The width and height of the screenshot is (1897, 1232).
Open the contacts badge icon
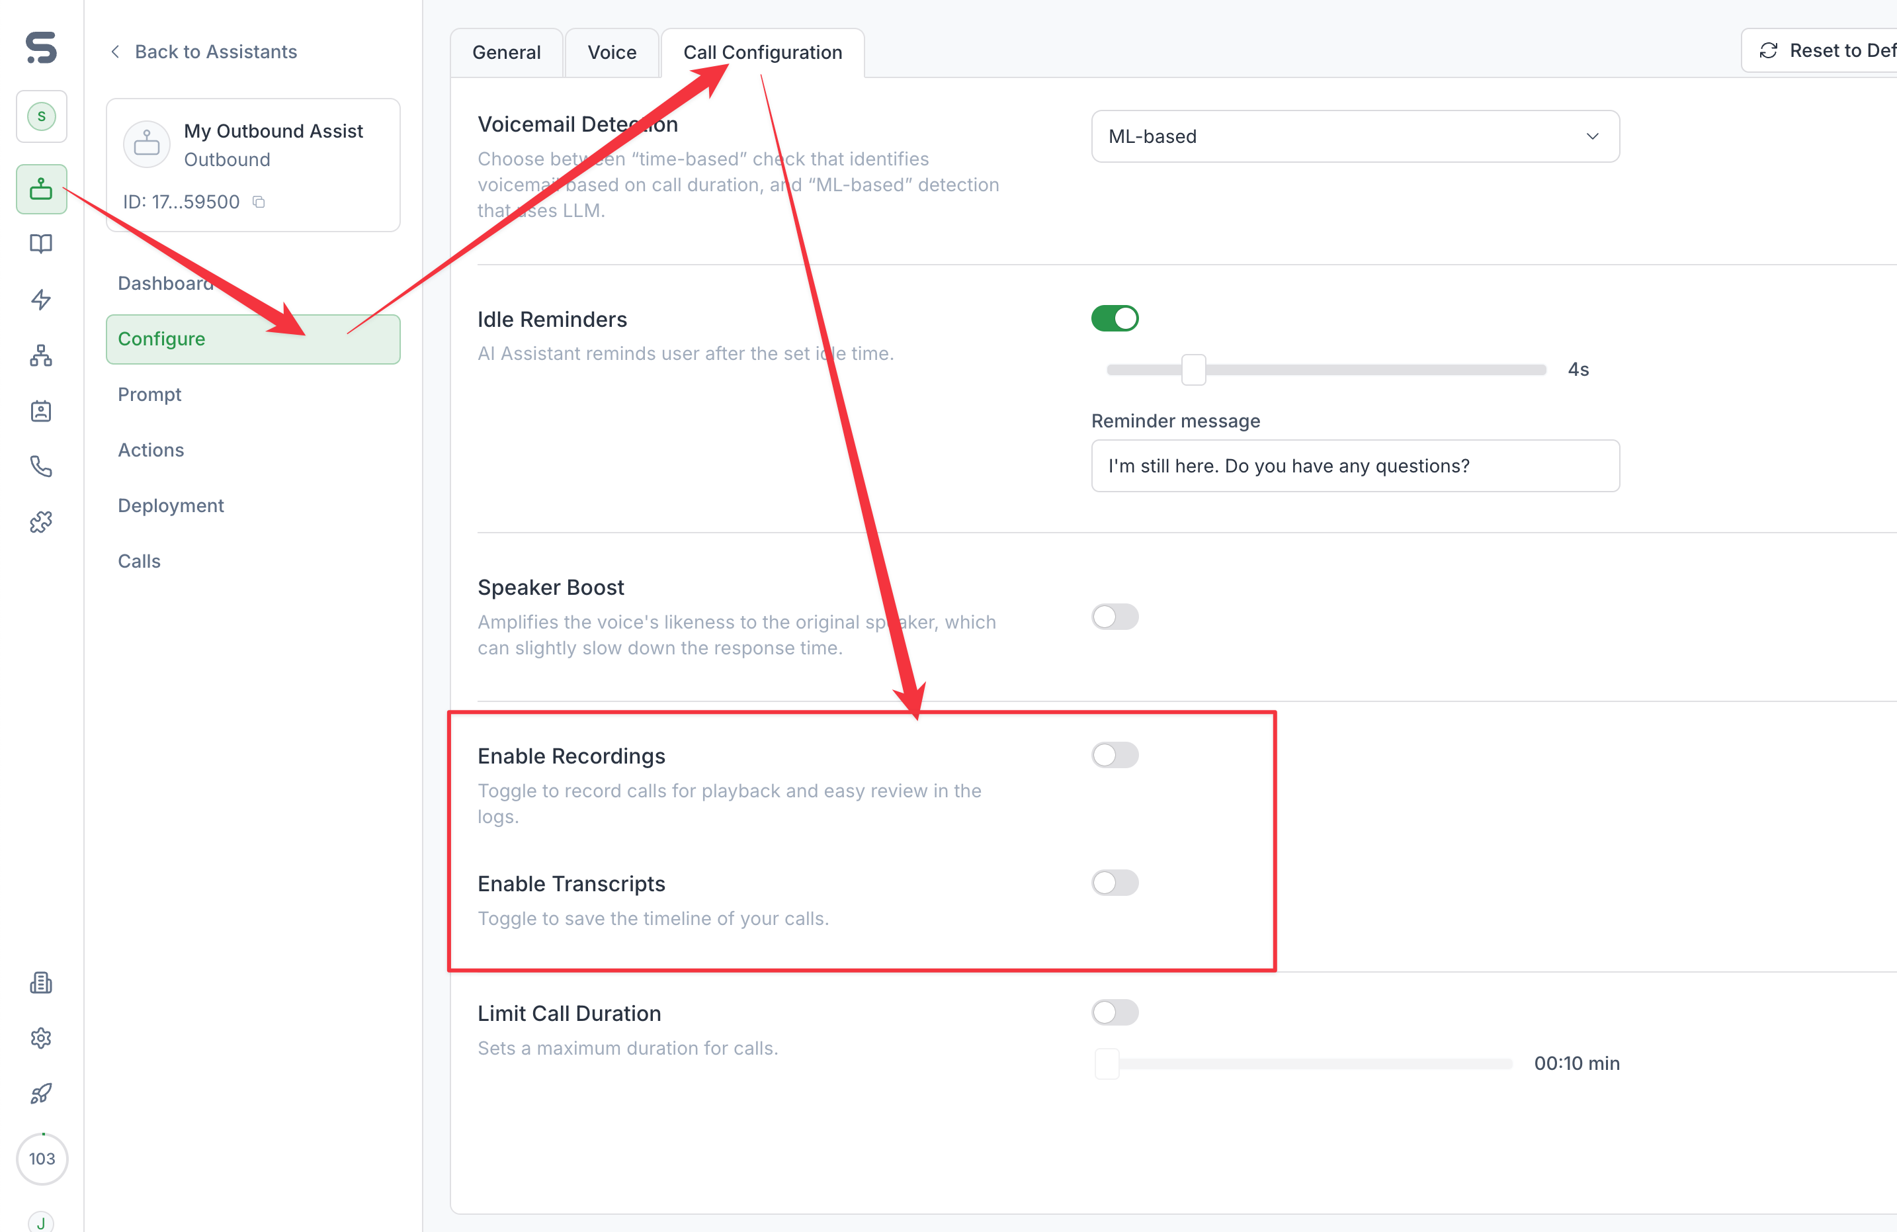[40, 412]
